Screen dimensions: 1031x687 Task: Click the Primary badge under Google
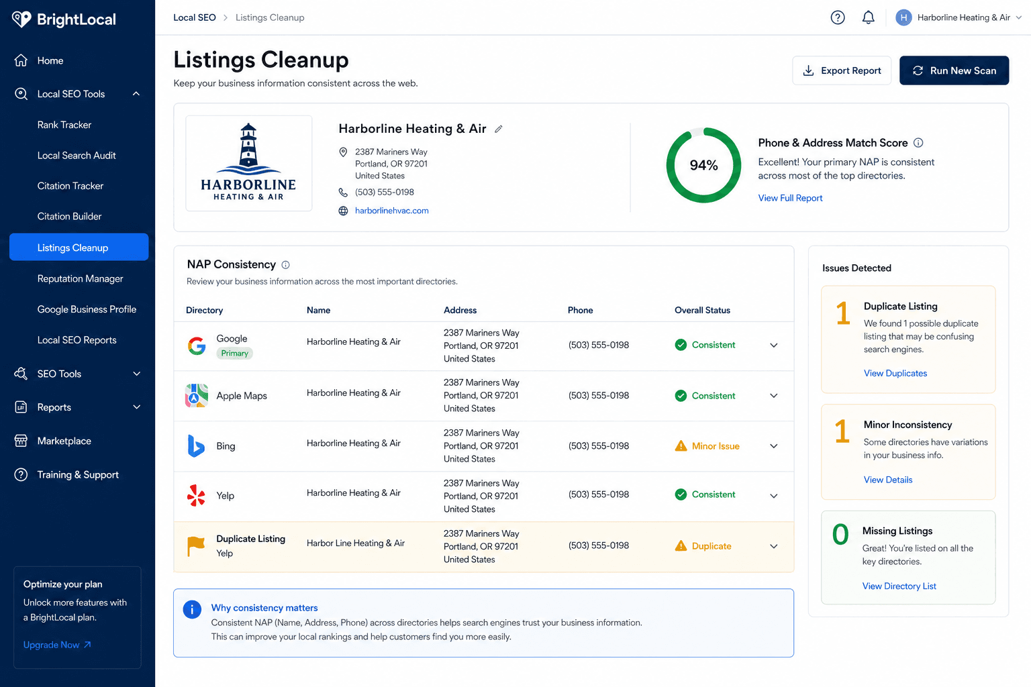pyautogui.click(x=235, y=354)
